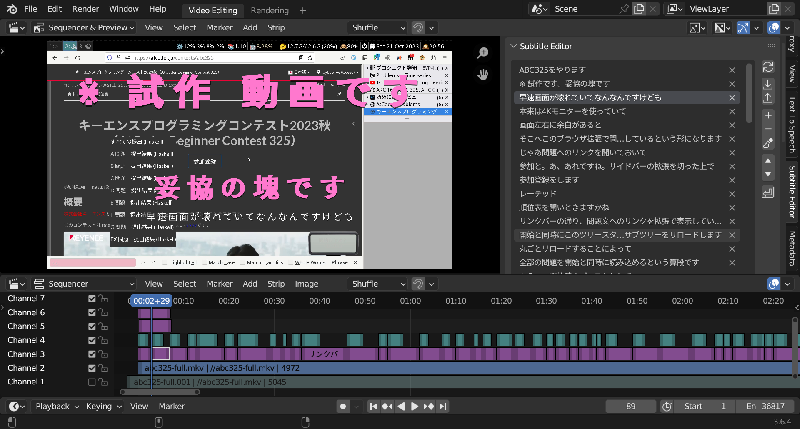The image size is (800, 429).
Task: Click new scene duplicate icon
Action: coord(639,9)
